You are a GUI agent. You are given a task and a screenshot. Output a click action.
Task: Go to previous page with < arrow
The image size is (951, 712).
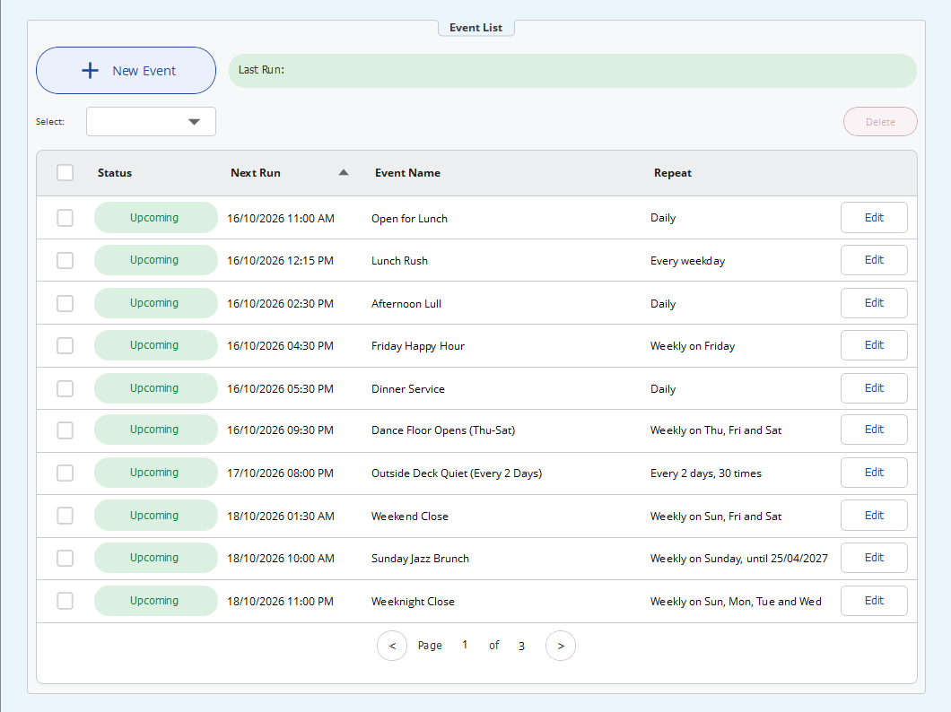click(392, 646)
